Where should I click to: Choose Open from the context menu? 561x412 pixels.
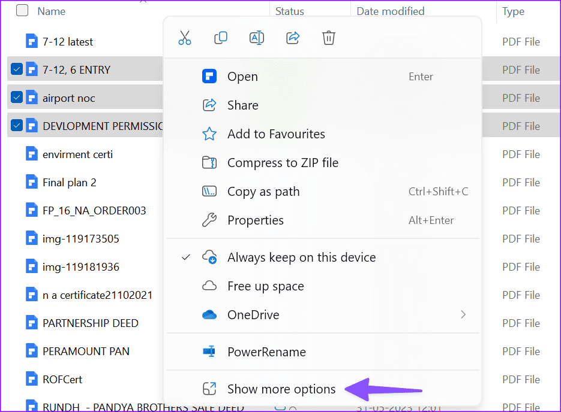point(242,76)
